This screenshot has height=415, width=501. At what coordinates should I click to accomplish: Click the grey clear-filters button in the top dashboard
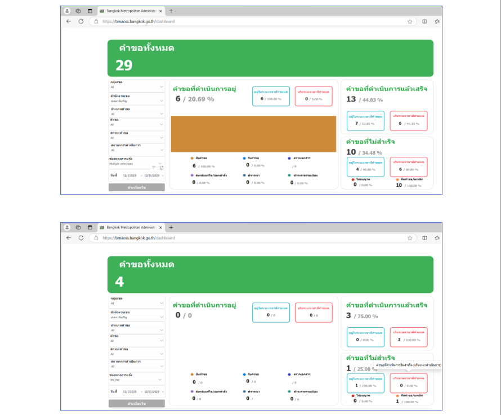click(137, 187)
